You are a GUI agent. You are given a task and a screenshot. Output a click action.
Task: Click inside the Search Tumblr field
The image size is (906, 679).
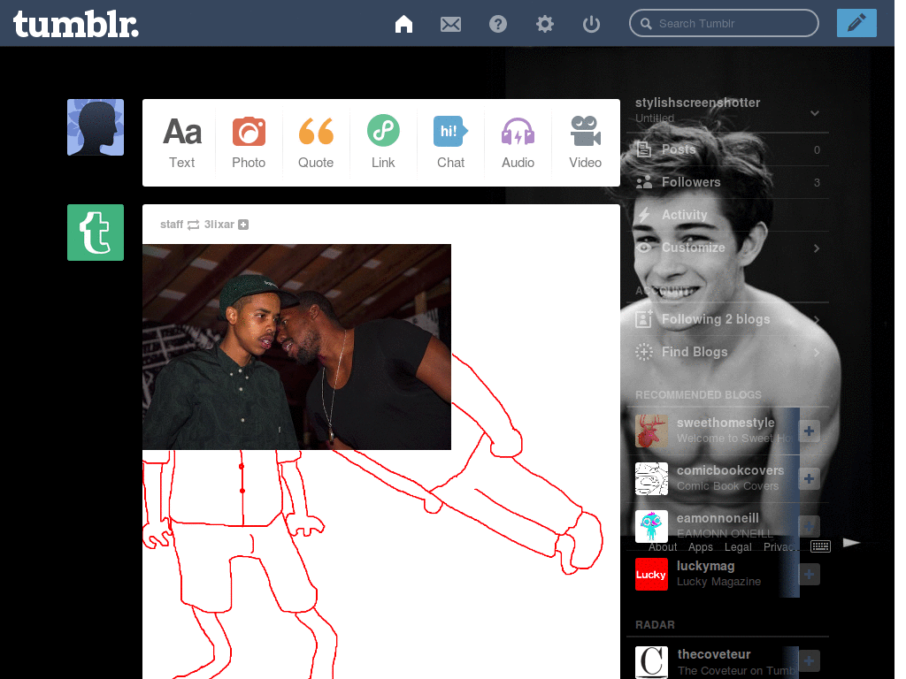coord(724,23)
